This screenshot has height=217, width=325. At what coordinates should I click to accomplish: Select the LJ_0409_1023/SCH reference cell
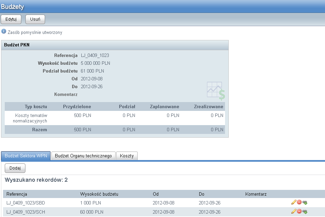point(26,212)
